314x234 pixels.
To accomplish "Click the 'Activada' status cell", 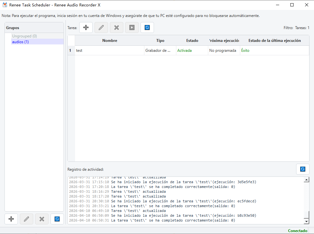I will [x=192, y=51].
